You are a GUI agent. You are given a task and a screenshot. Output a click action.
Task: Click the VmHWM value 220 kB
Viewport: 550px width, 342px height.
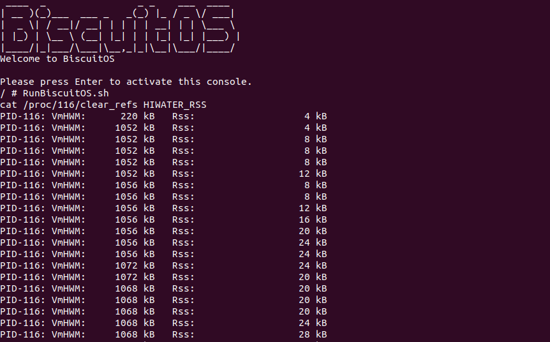click(x=137, y=116)
